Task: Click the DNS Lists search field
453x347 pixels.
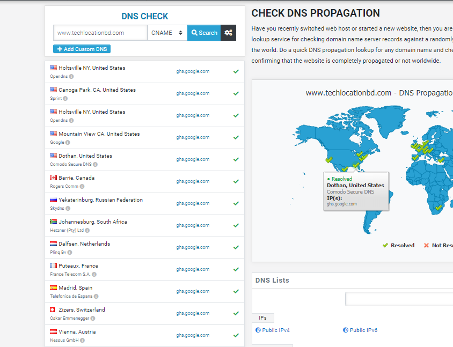Action: click(x=399, y=299)
